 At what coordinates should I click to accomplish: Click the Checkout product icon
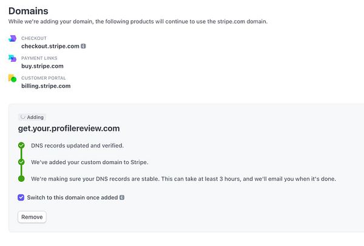[x=12, y=38]
